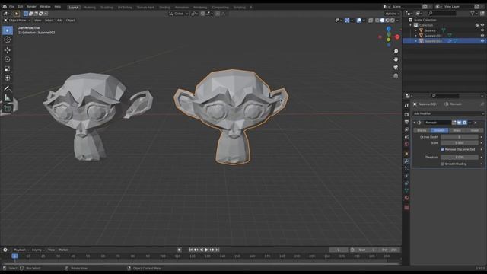This screenshot has height=274, width=487.
Task: Click the pan view hand icon
Action: click(396, 59)
